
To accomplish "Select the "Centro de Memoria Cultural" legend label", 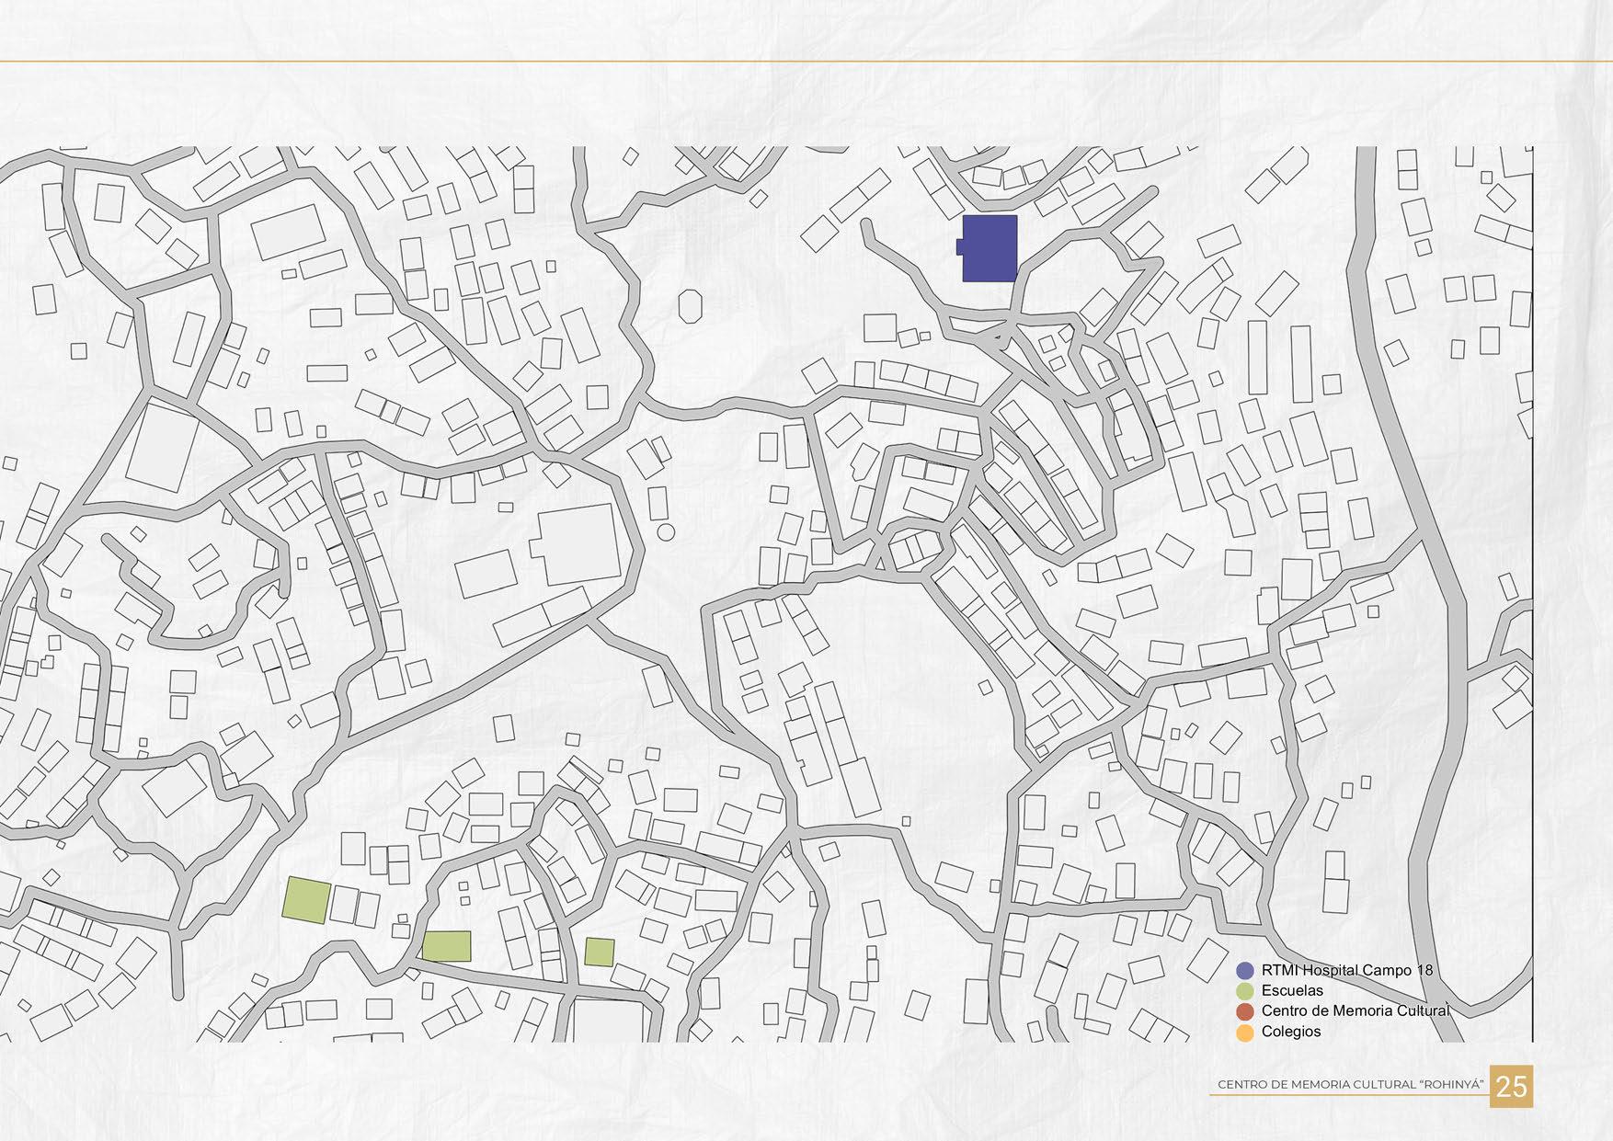I will click(x=1356, y=1011).
